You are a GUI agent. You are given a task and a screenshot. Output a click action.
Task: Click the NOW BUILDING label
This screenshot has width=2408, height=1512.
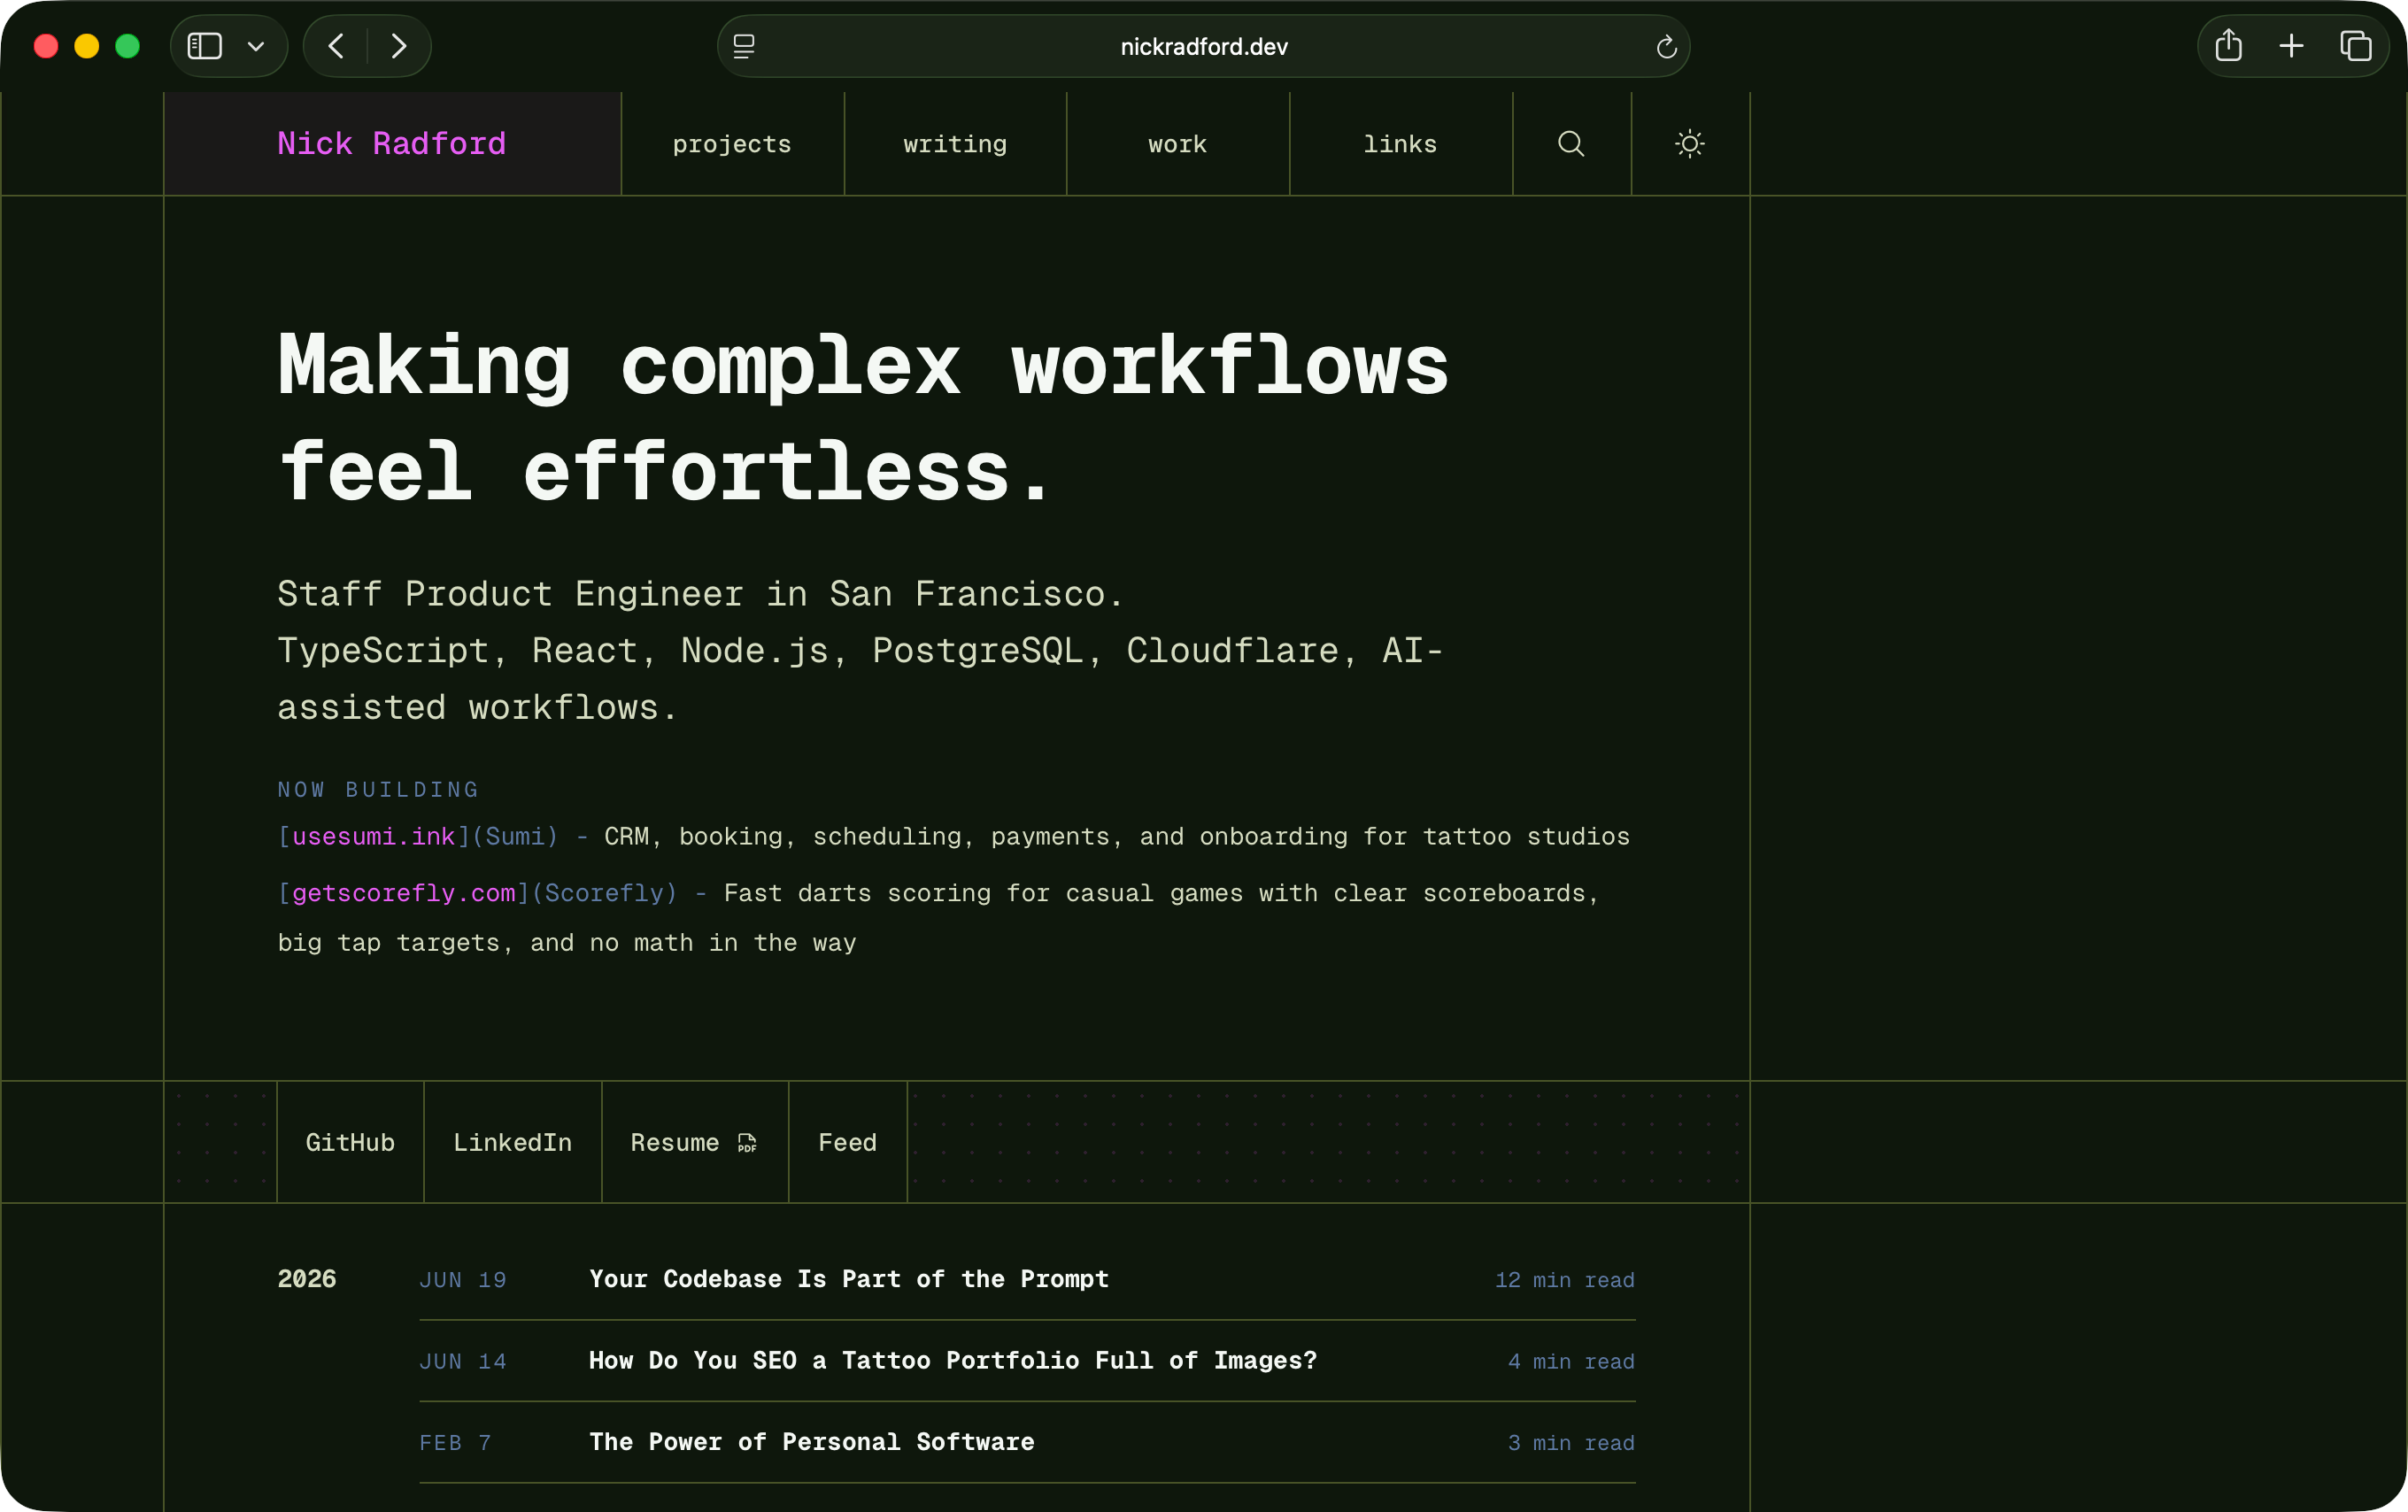tap(378, 789)
